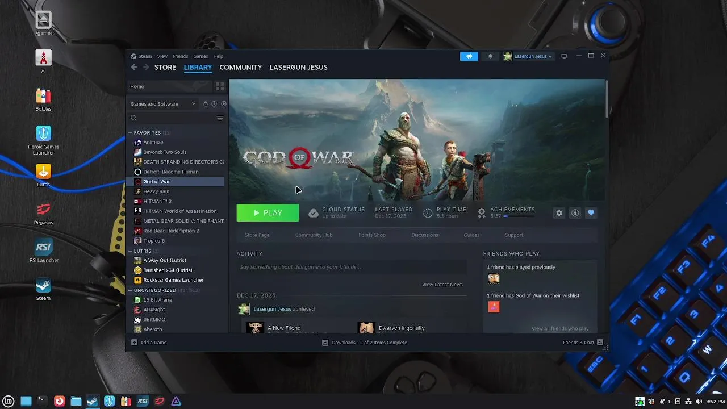
Task: Open the Guides link
Action: [471, 235]
